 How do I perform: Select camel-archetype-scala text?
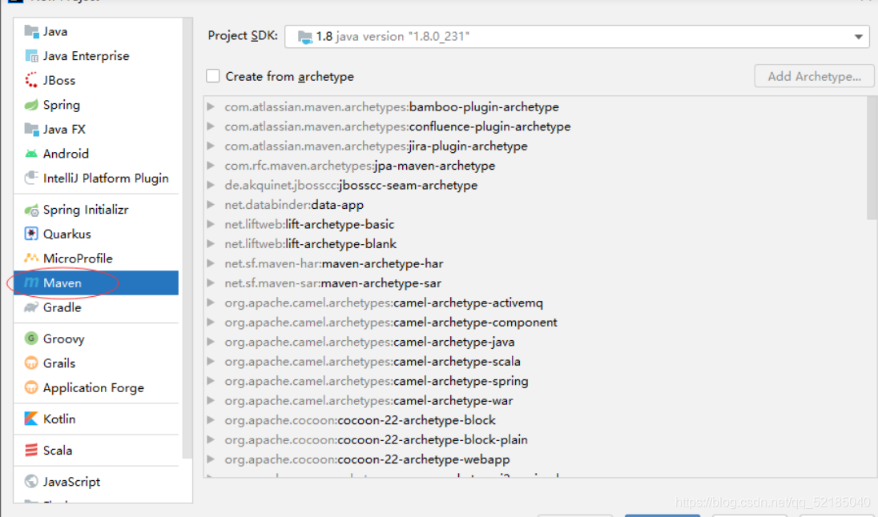(x=457, y=362)
